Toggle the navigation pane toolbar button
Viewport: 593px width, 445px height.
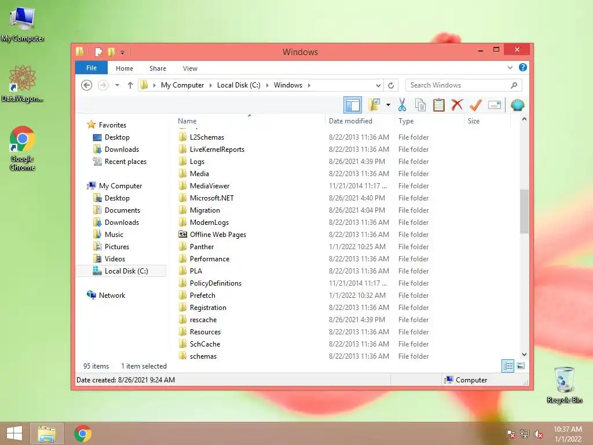(353, 105)
